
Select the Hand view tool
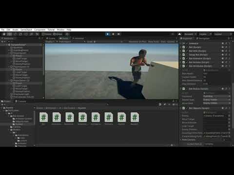(x=4, y=34)
